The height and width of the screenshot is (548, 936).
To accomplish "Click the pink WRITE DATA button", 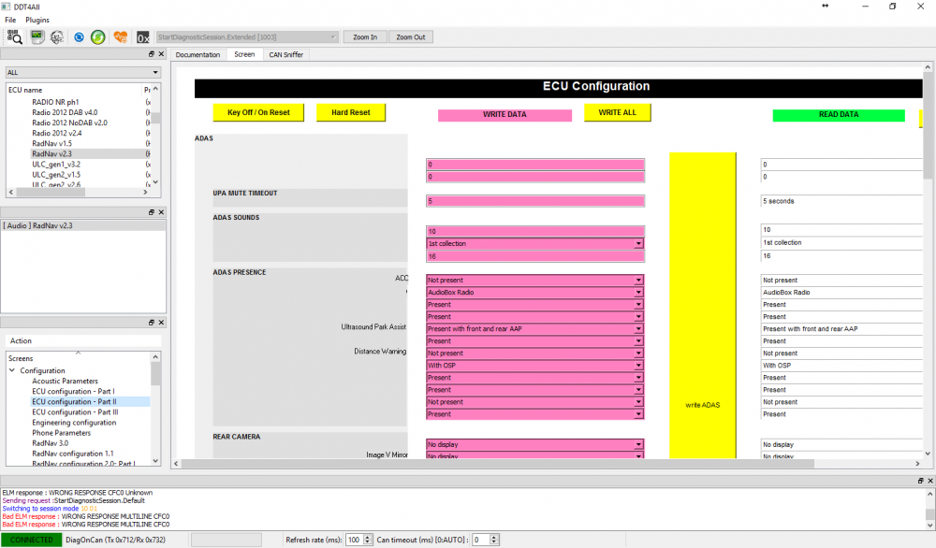I will pyautogui.click(x=505, y=114).
